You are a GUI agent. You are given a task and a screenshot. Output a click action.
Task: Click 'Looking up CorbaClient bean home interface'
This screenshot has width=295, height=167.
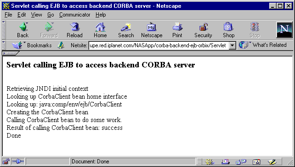click(x=67, y=96)
